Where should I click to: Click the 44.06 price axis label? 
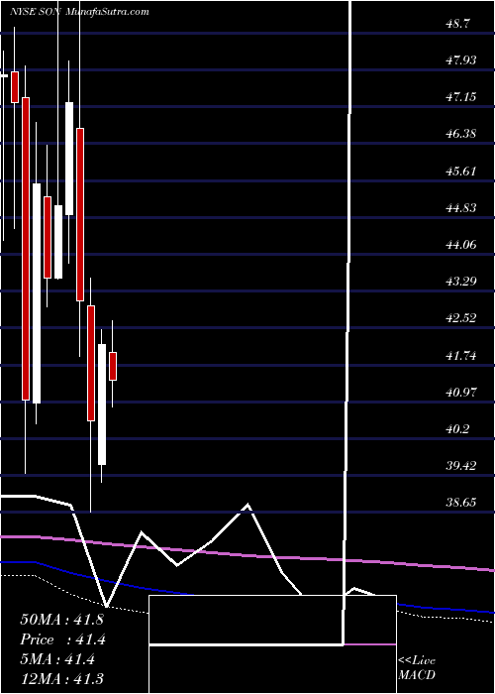pyautogui.click(x=461, y=244)
